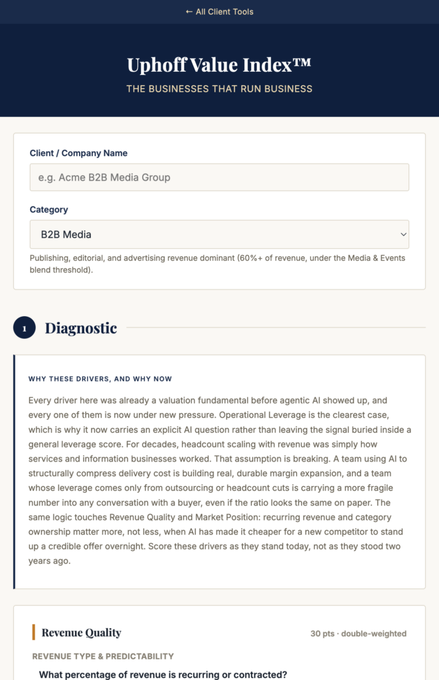Click the Client / Company Name label

78,153
